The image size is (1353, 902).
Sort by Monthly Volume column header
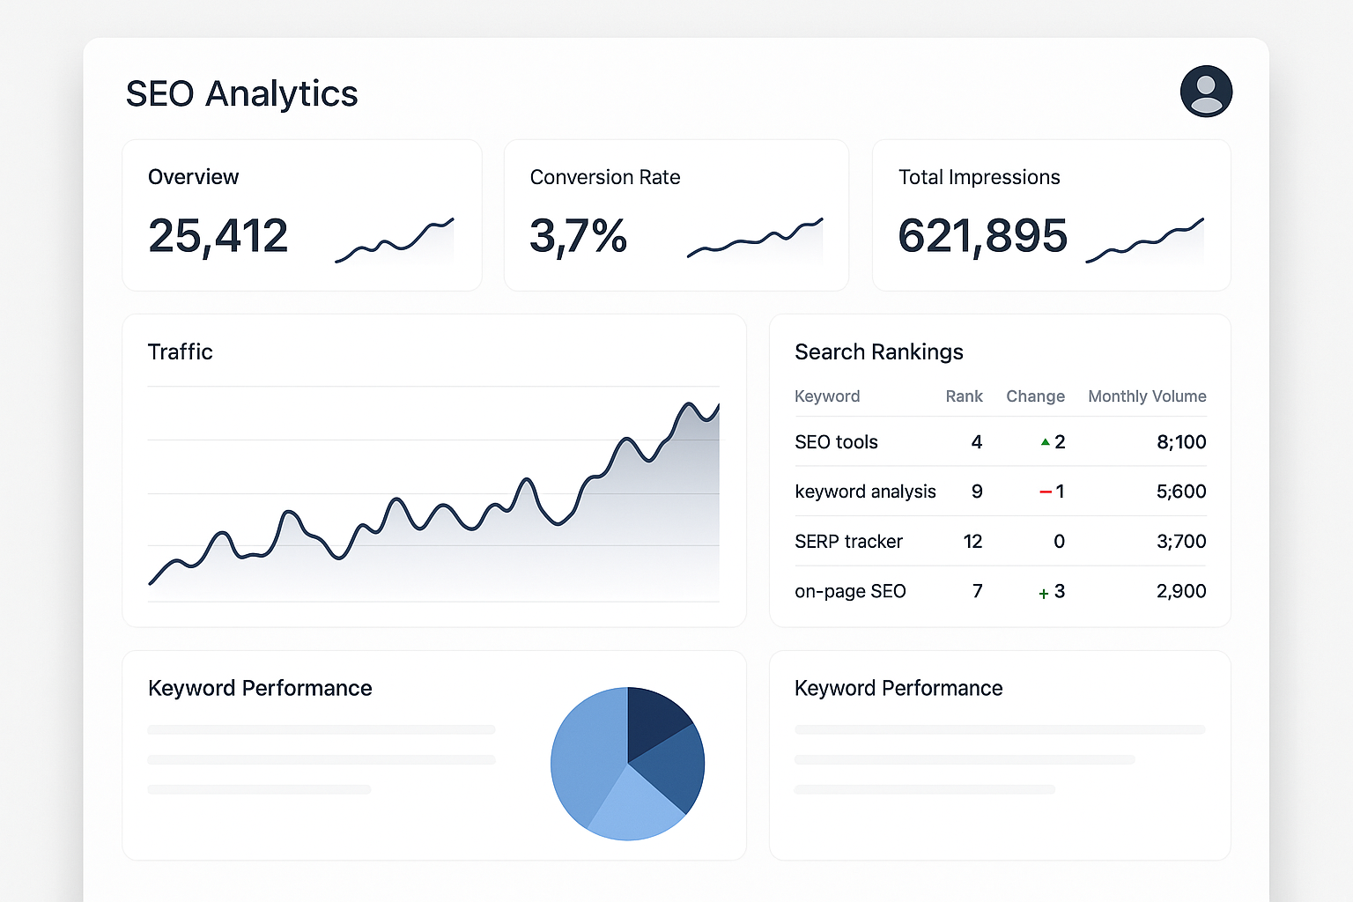[1147, 396]
